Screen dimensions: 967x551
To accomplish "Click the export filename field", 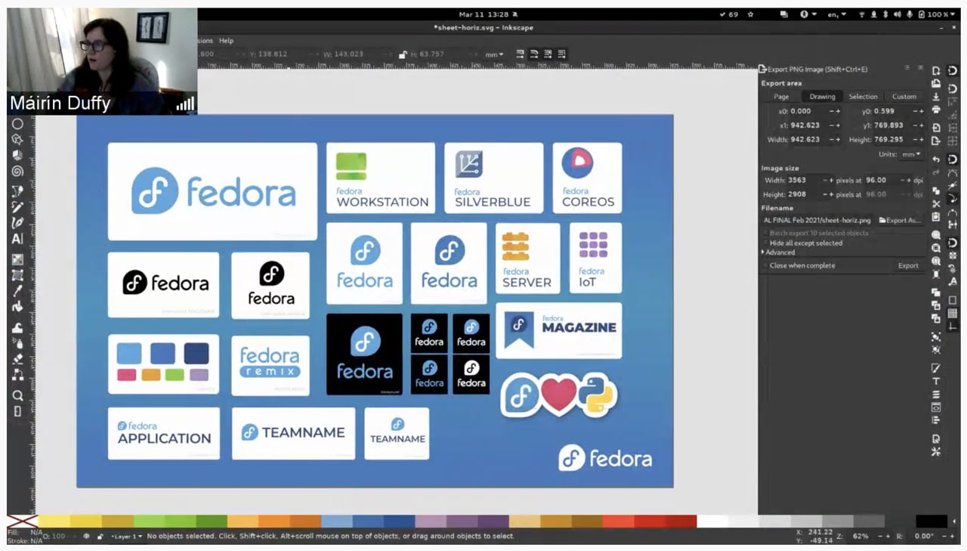I will pyautogui.click(x=819, y=221).
